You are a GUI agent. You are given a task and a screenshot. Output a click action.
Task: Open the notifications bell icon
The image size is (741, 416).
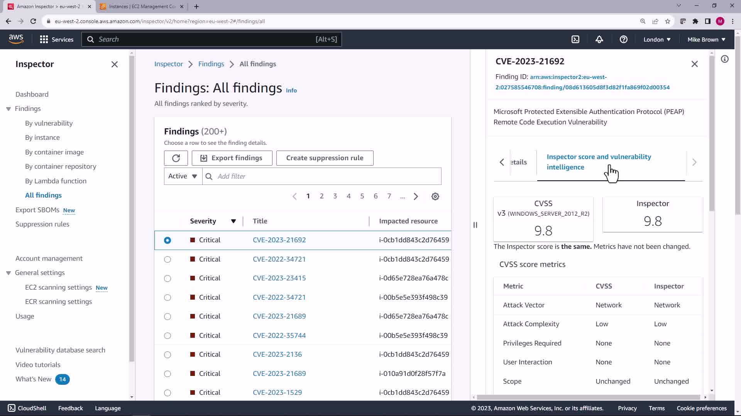pos(599,39)
